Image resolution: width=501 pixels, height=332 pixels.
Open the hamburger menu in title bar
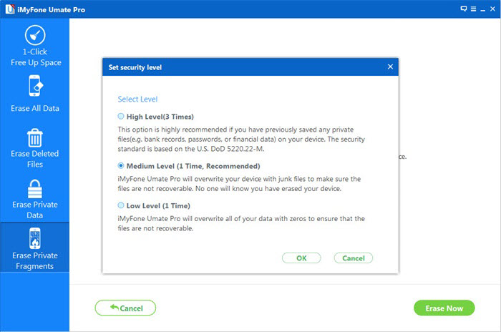[x=472, y=9]
